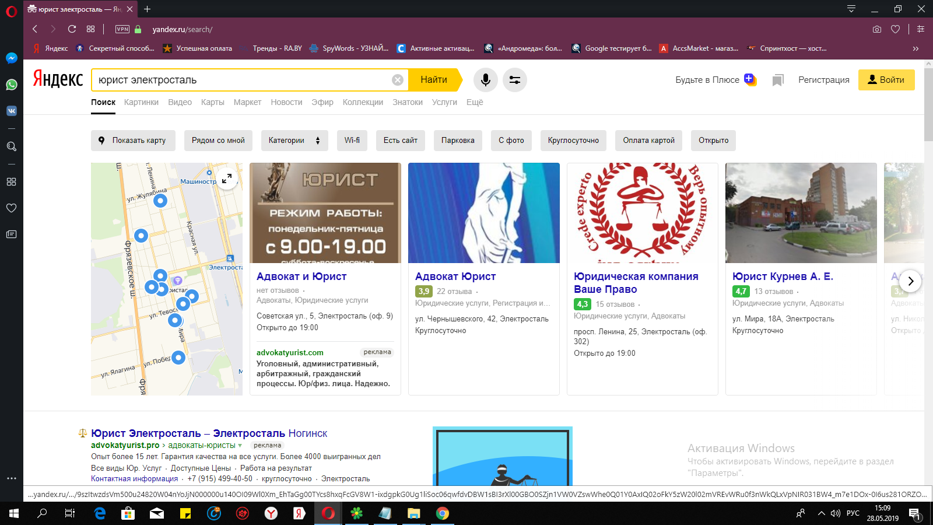Switch to Видео search tab
The height and width of the screenshot is (525, 933).
180,102
